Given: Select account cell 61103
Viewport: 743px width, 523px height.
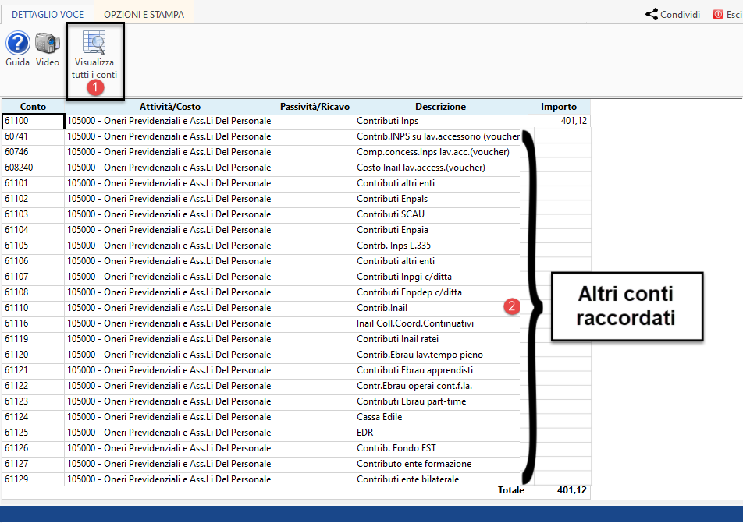Looking at the screenshot, I should pyautogui.click(x=33, y=214).
